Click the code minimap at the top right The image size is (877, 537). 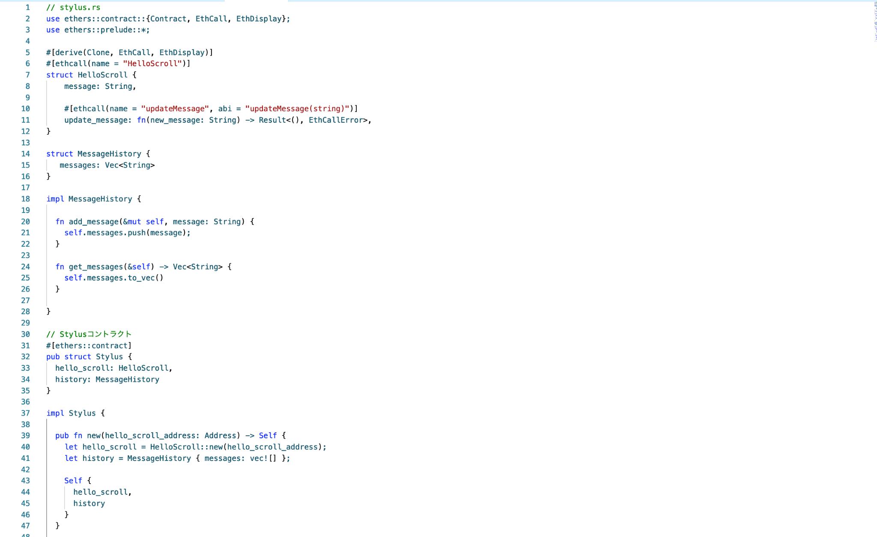click(x=875, y=21)
